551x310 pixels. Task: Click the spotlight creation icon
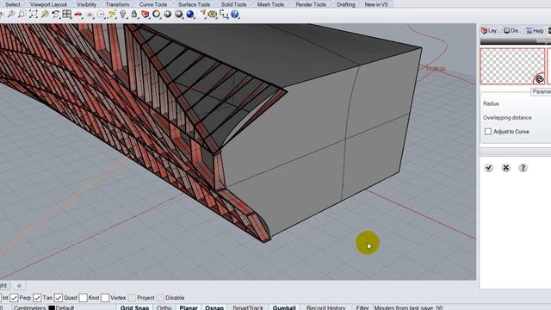tap(202, 15)
